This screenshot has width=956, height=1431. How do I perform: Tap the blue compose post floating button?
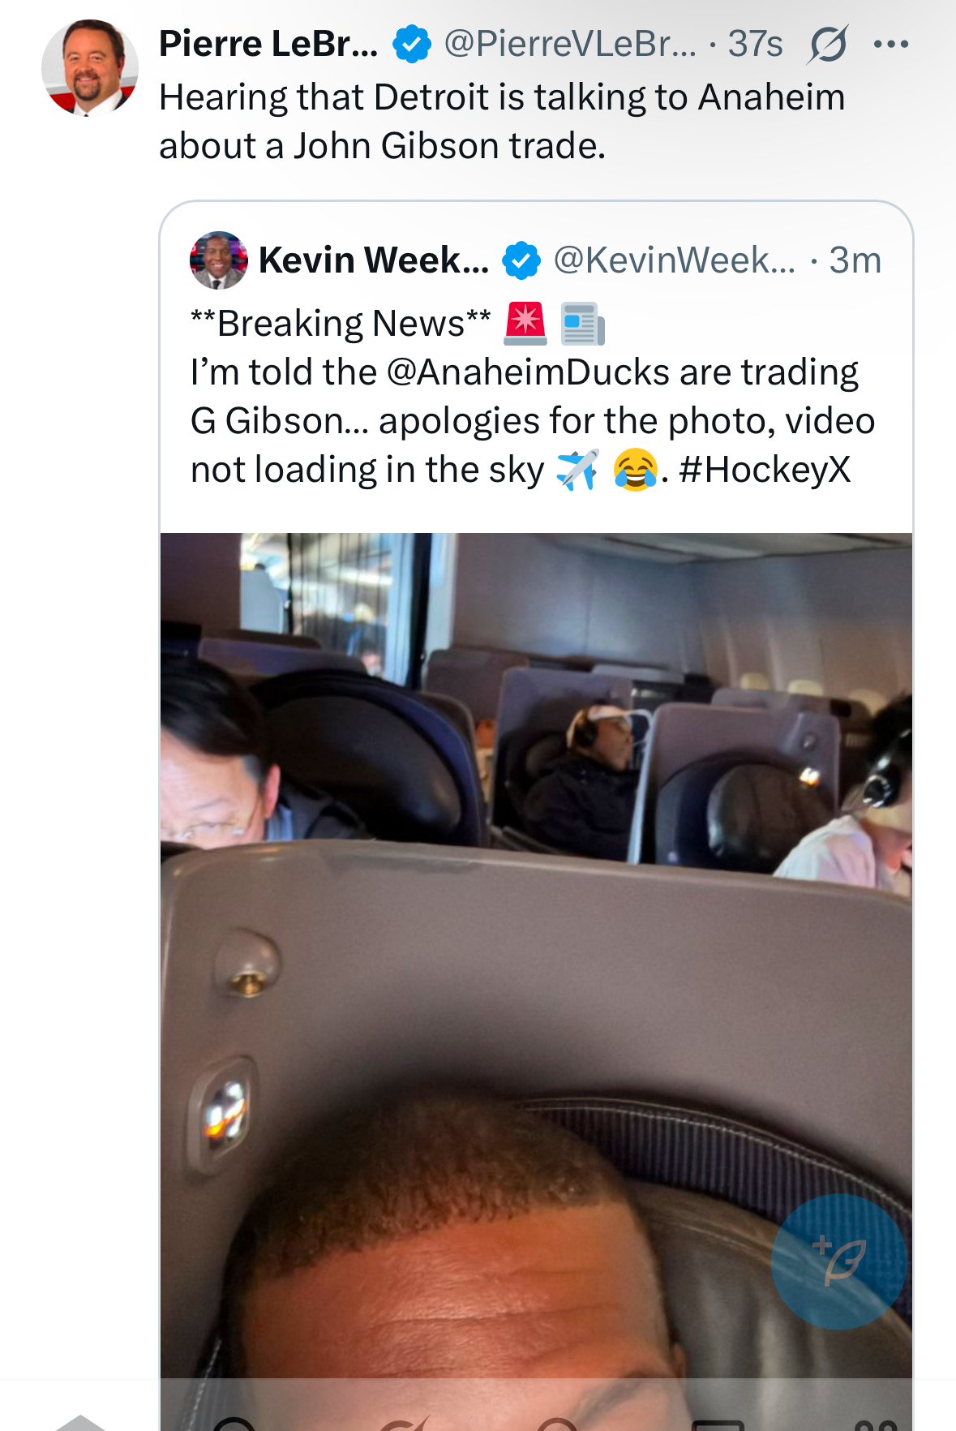click(x=838, y=1261)
